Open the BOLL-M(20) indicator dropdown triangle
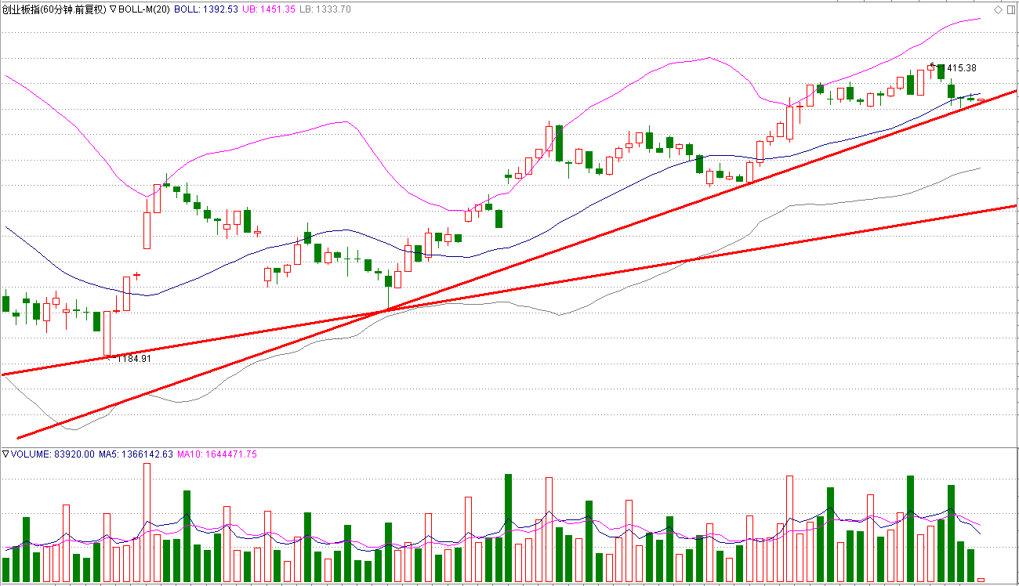Image resolution: width=1019 pixels, height=586 pixels. click(113, 9)
